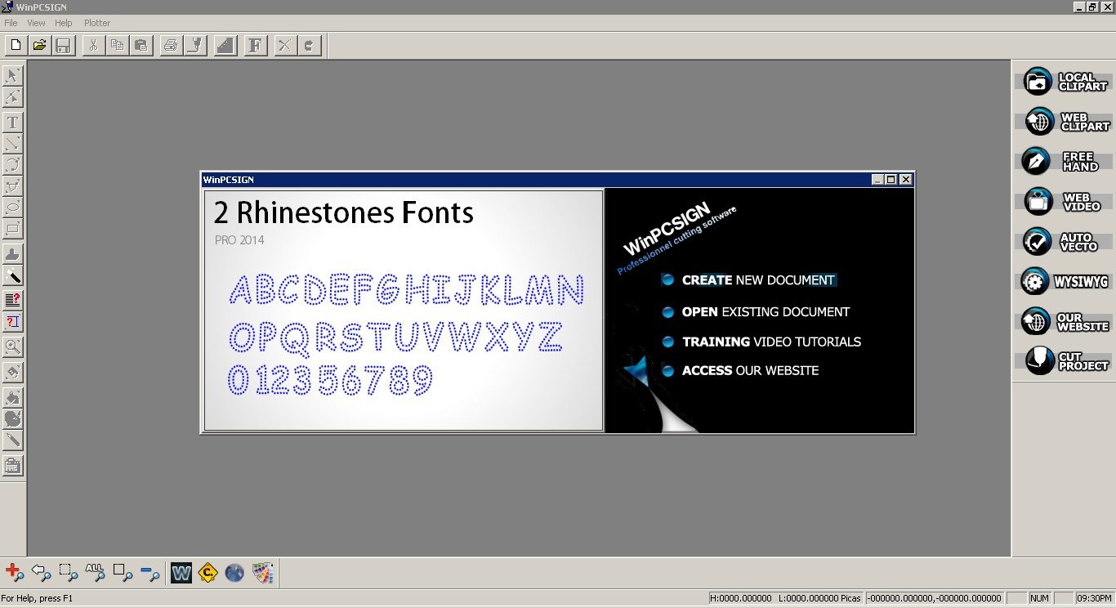This screenshot has width=1116, height=608.
Task: Click the Cut Project button
Action: 1065,361
